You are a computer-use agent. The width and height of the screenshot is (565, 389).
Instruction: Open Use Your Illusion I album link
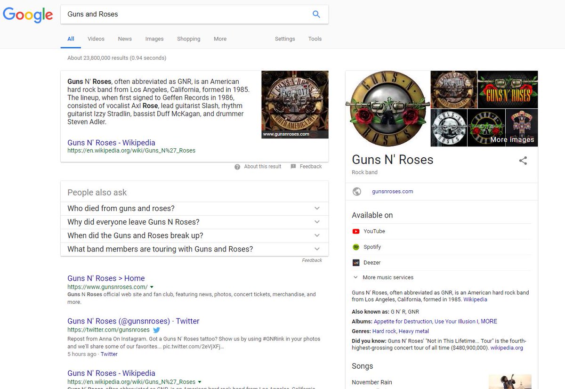(456, 321)
